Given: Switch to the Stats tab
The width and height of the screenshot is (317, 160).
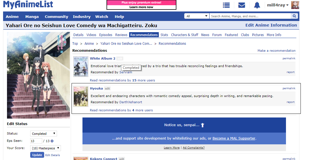Looking at the screenshot, I should [x=164, y=35].
